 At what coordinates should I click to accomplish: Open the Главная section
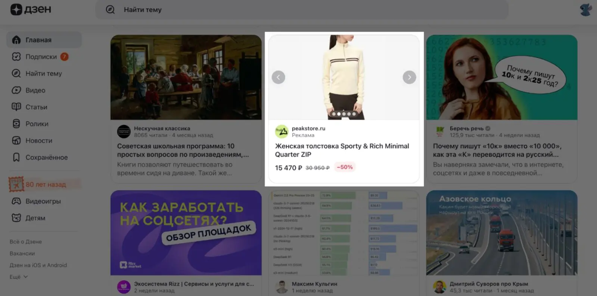44,40
